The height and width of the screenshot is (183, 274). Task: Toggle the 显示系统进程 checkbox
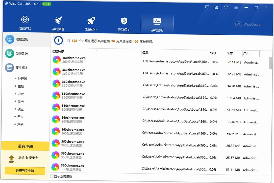[x=52, y=176]
